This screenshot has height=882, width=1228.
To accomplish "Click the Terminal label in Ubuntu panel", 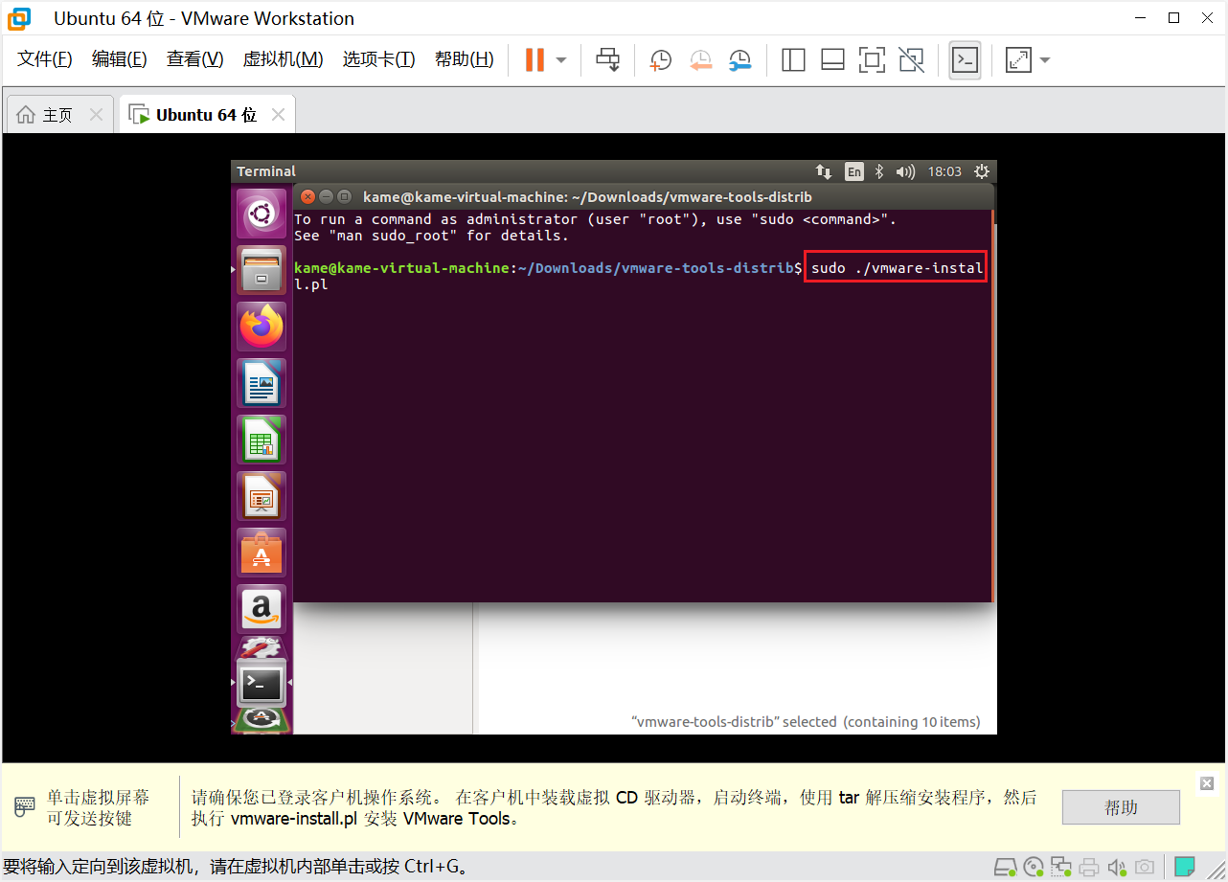I will 266,171.
